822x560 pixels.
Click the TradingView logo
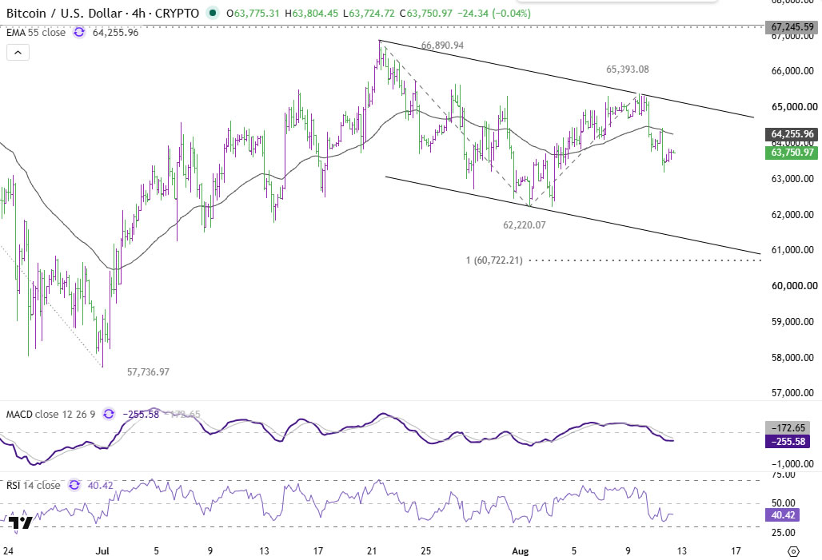pyautogui.click(x=21, y=522)
